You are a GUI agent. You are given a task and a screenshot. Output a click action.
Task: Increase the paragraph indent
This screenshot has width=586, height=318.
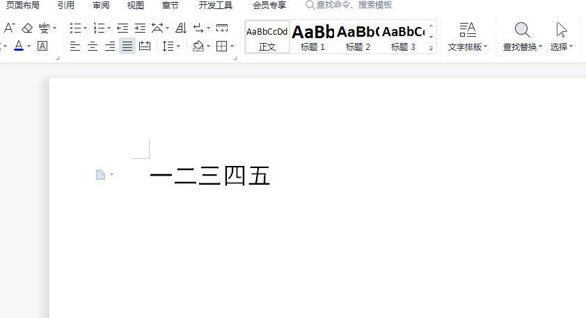click(140, 28)
